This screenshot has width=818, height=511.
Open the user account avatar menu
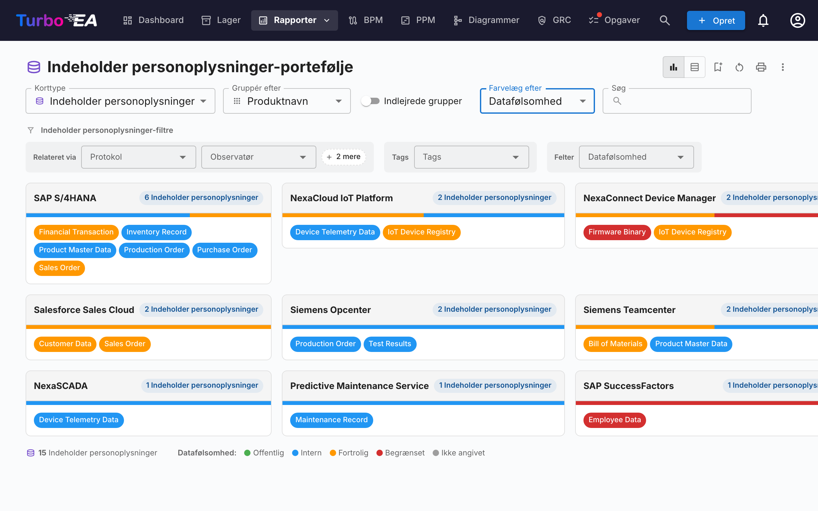pos(797,20)
